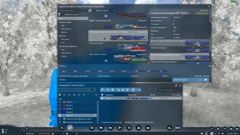Open the vehicle manager bottom bar button
Viewport: 240px width, 135px height.
pos(70,127)
